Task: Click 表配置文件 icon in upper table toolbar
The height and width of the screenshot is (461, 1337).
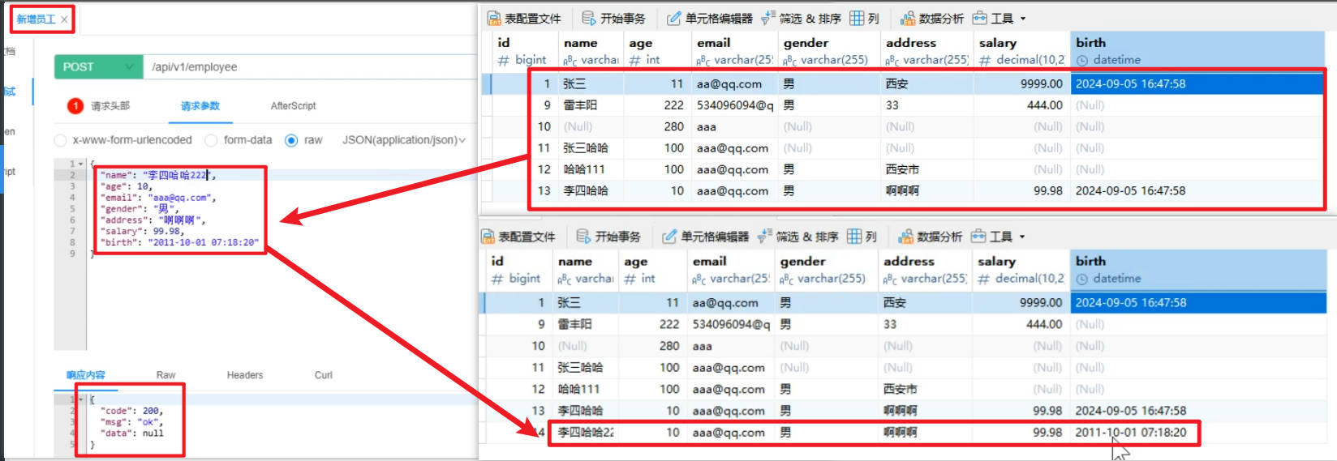Action: pyautogui.click(x=494, y=18)
